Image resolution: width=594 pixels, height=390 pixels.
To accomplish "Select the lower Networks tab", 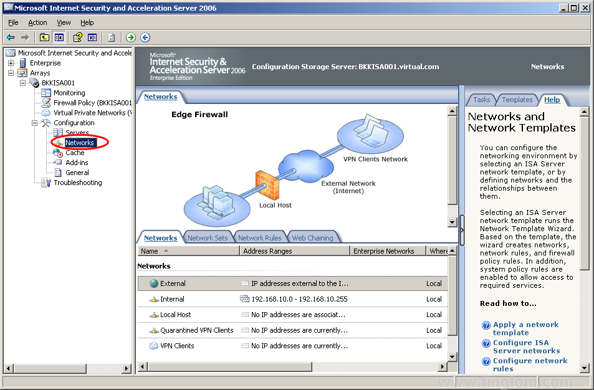I will (161, 238).
